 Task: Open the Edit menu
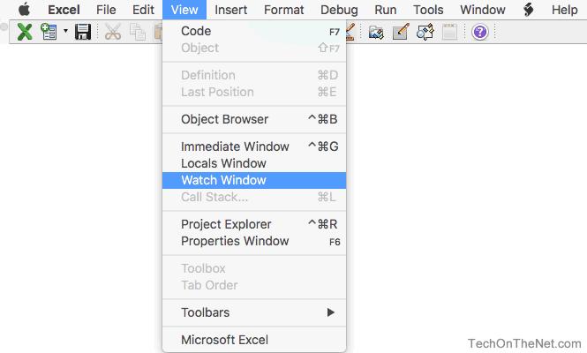click(x=143, y=10)
